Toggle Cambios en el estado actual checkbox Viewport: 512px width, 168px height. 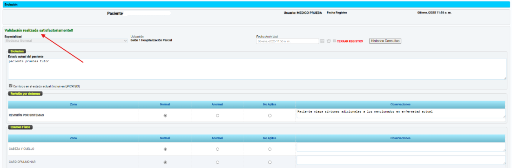pyautogui.click(x=11, y=86)
